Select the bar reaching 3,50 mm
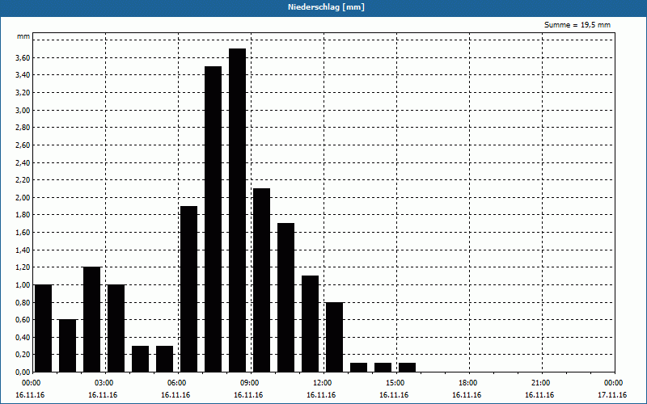The width and height of the screenshot is (647, 404). tap(213, 219)
